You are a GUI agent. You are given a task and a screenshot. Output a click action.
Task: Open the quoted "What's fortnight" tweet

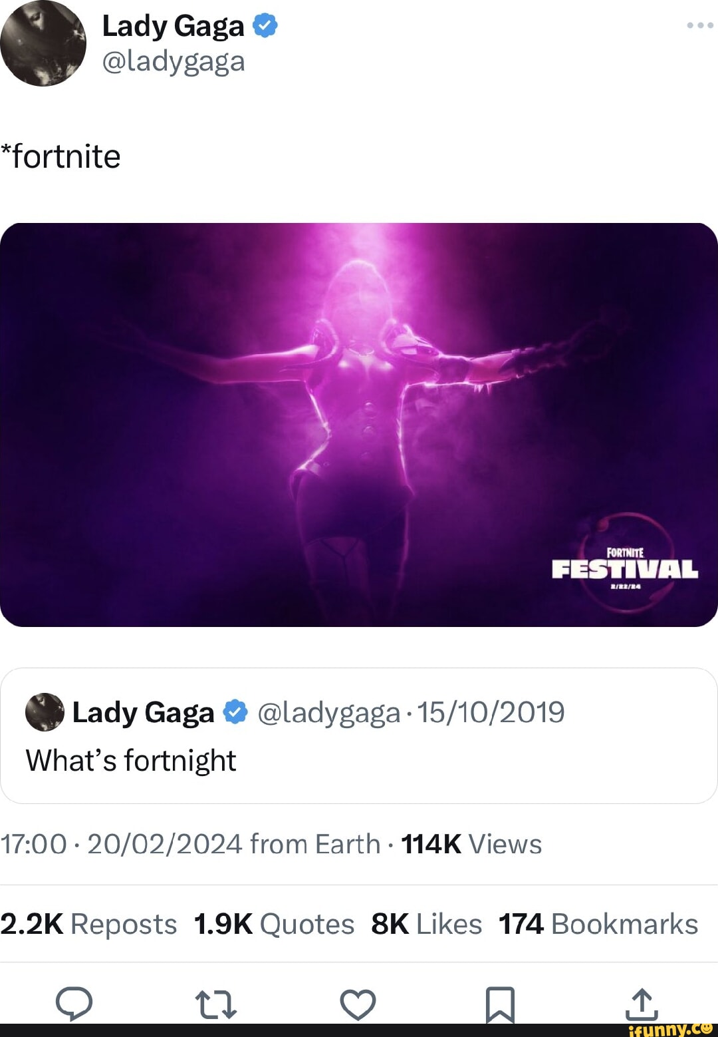pos(359,760)
